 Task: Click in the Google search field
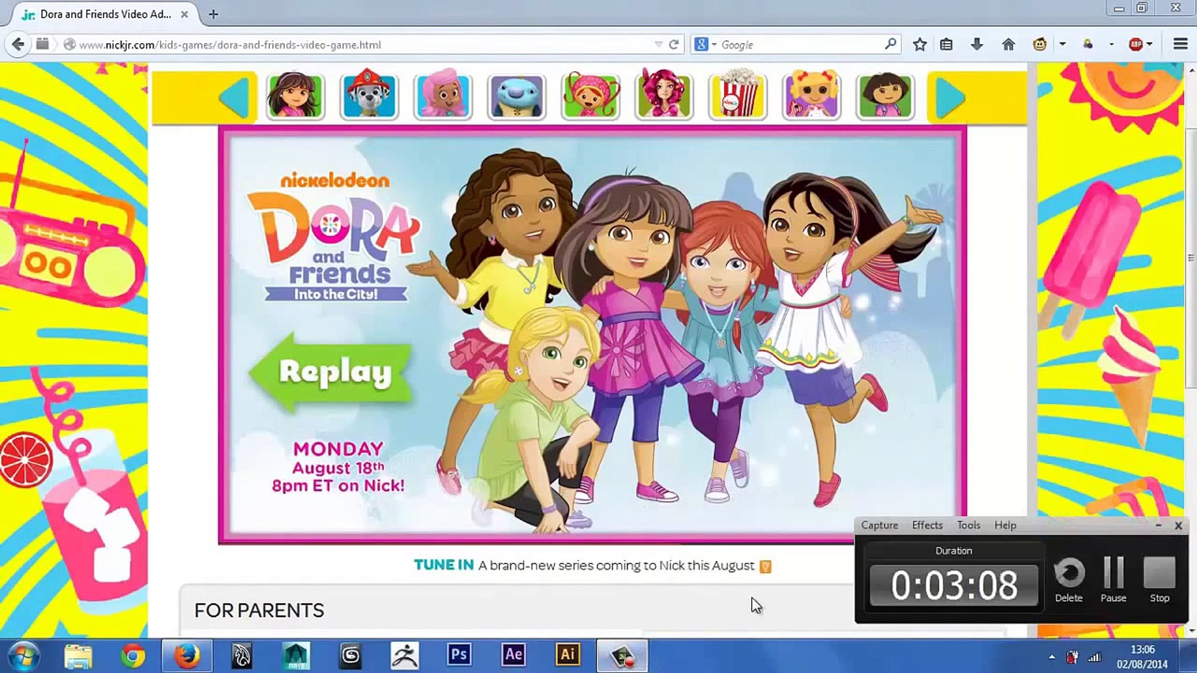click(798, 44)
